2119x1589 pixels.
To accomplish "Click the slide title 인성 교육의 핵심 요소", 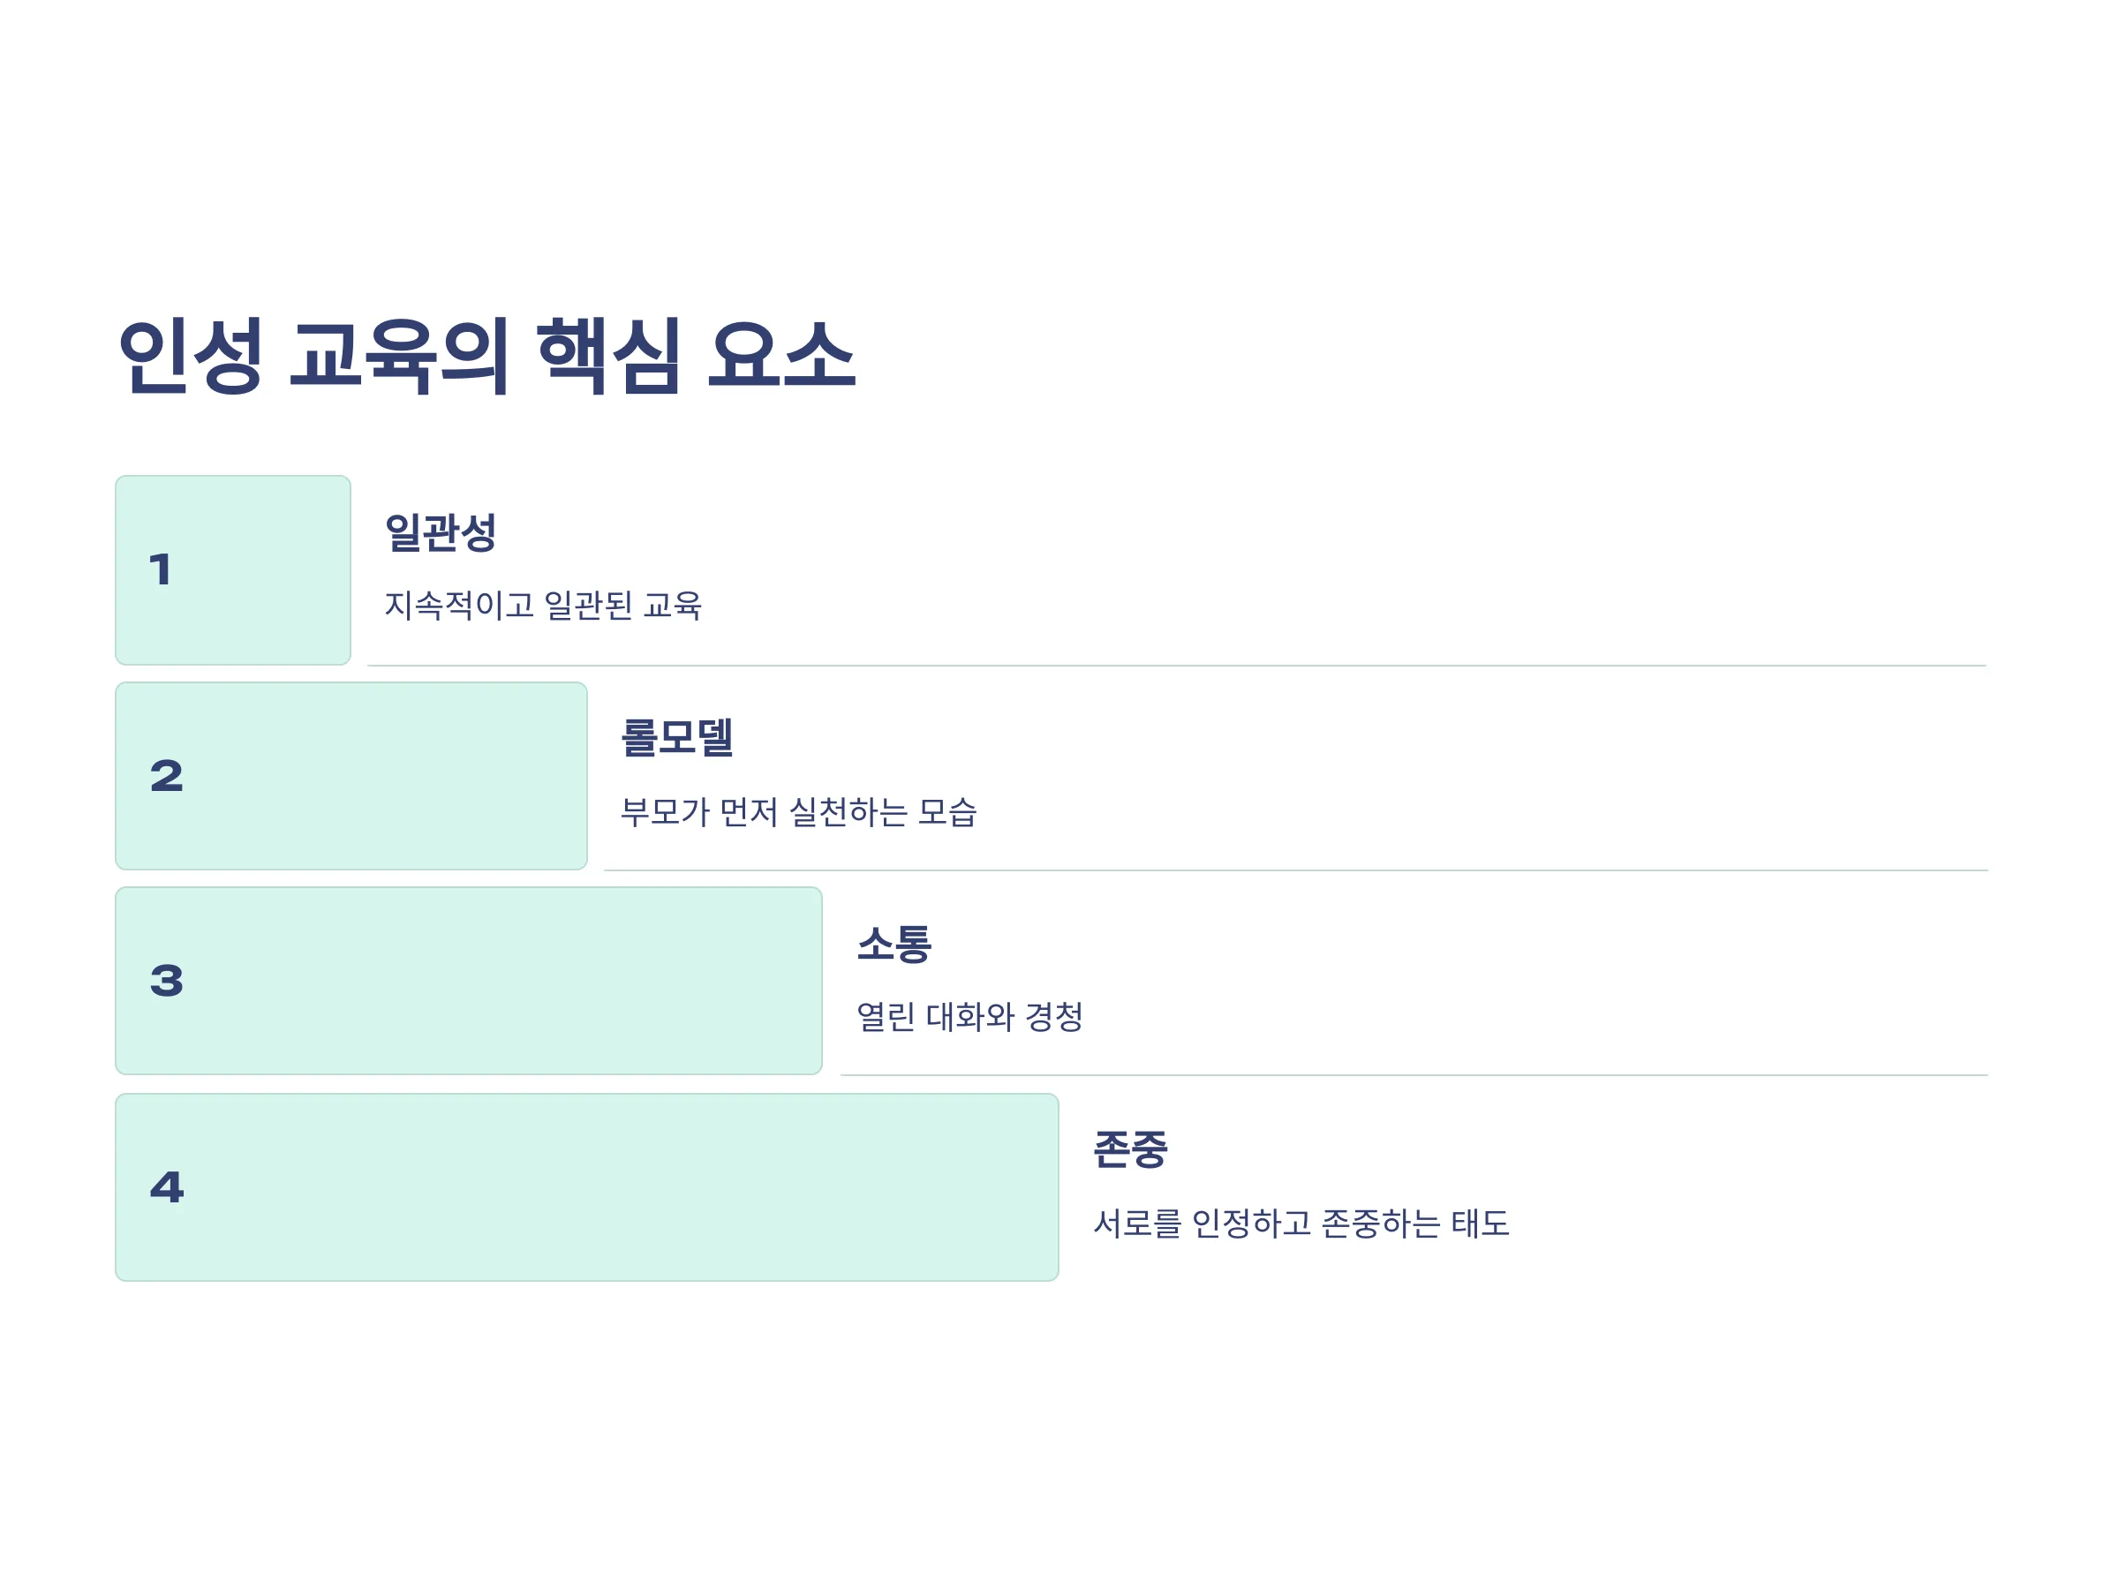I will pyautogui.click(x=486, y=356).
